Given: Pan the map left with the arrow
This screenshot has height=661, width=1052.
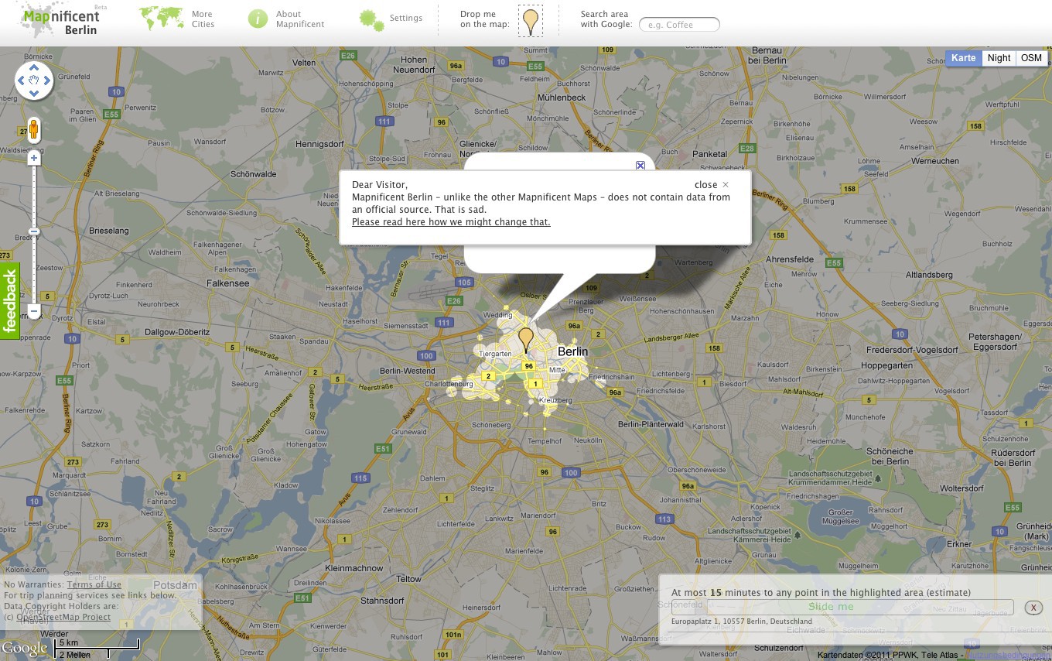Looking at the screenshot, I should pyautogui.click(x=21, y=80).
